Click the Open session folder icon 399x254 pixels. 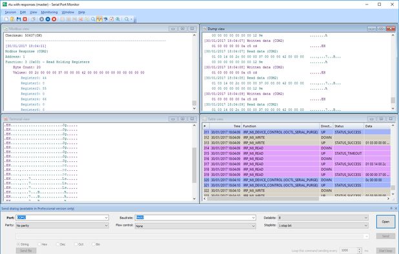pos(12,19)
